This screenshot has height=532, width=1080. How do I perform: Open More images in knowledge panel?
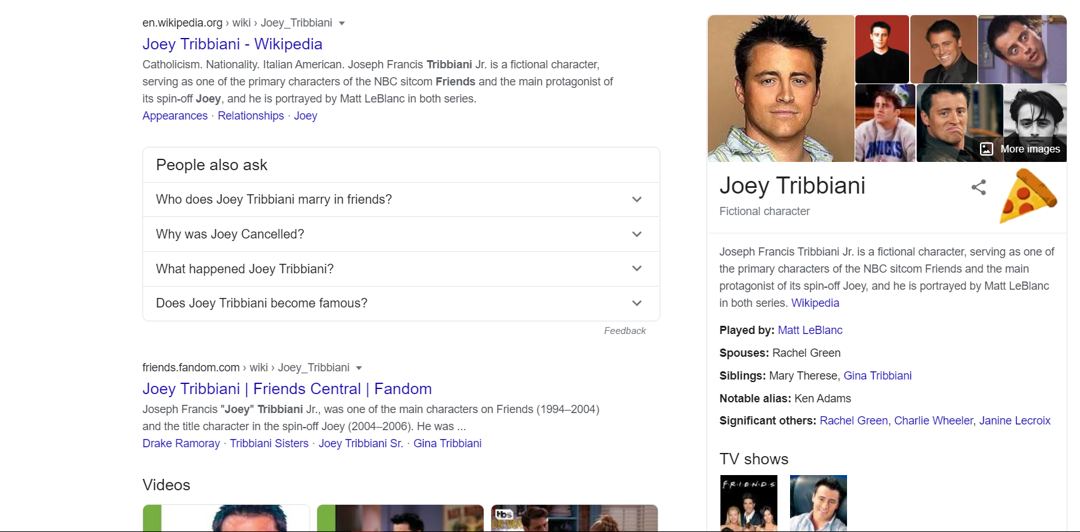1020,149
